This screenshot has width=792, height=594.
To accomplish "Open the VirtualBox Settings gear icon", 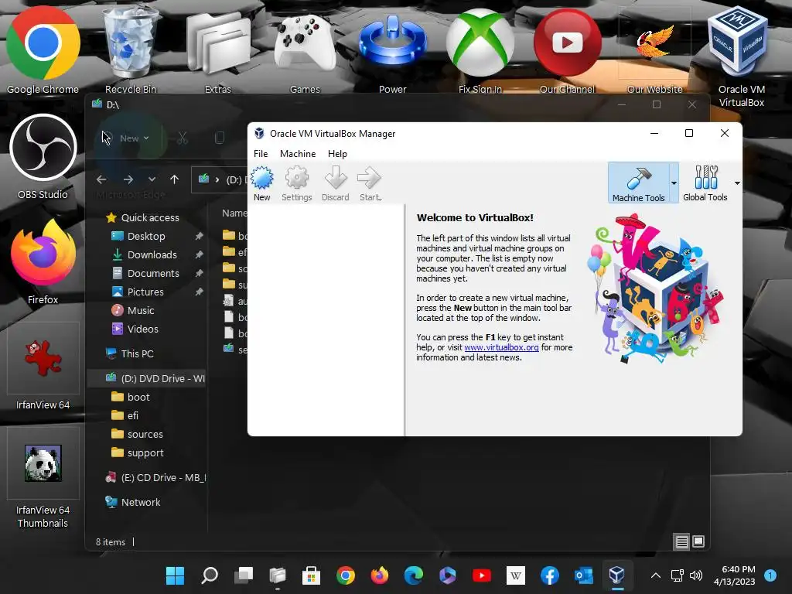I will tap(296, 177).
